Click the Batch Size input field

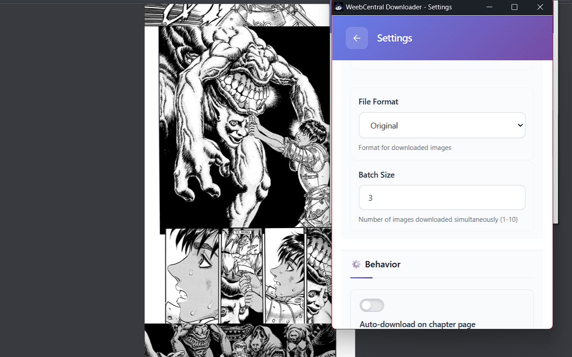point(442,198)
